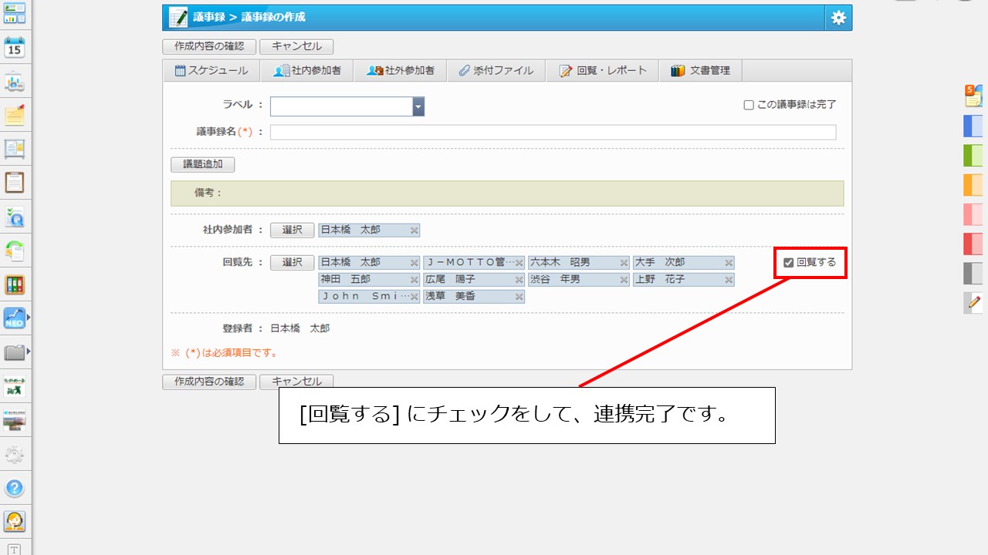
Task: Click the support operator headset icon
Action: pos(15,522)
